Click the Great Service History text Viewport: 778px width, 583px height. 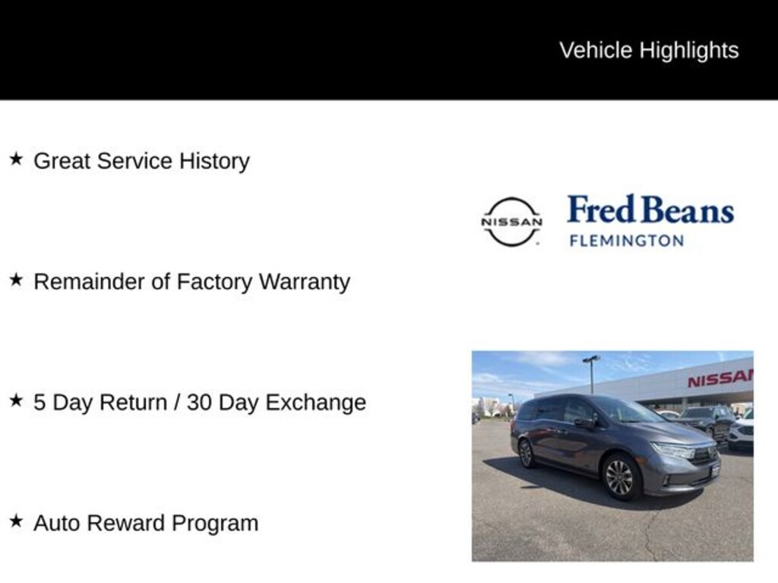coord(141,161)
